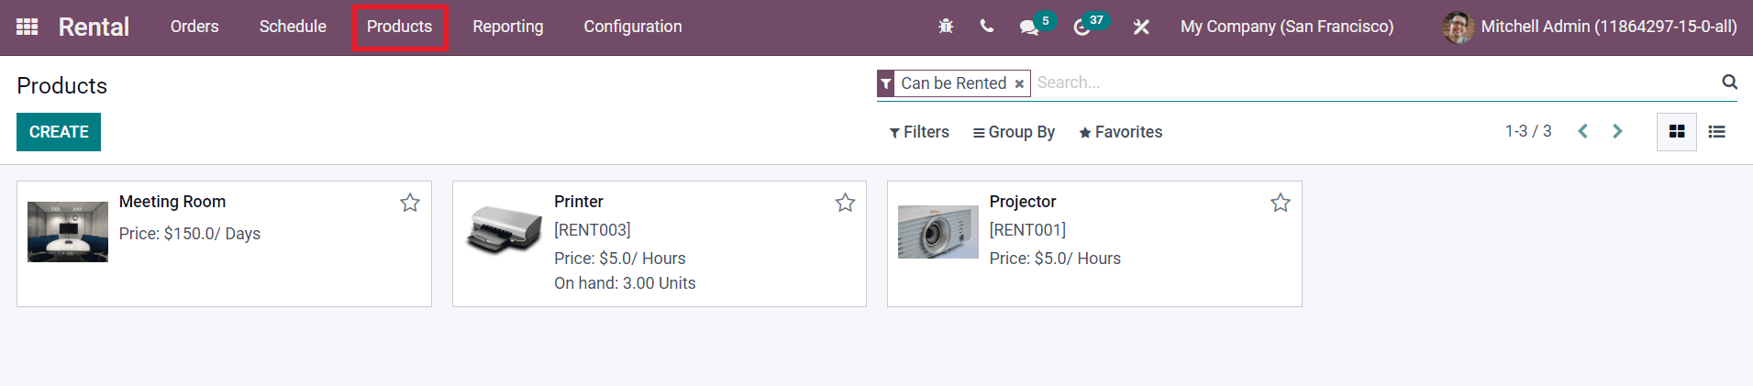
Task: Click the crossed tools icon
Action: 1141,27
